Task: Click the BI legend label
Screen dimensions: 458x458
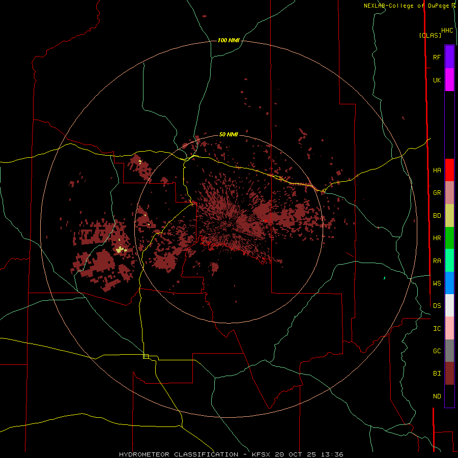Action: pyautogui.click(x=437, y=374)
